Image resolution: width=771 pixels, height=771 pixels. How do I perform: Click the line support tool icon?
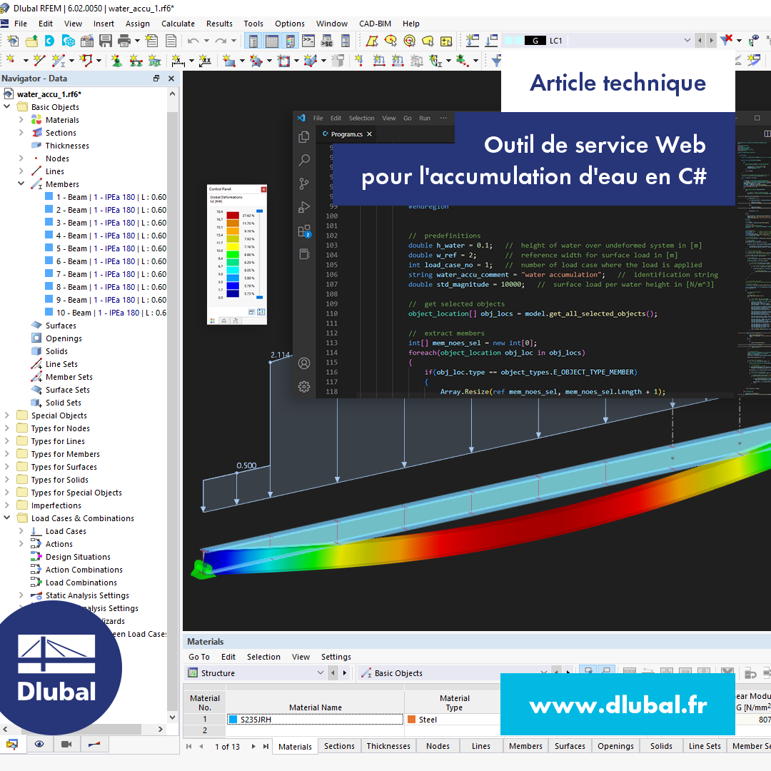136,61
